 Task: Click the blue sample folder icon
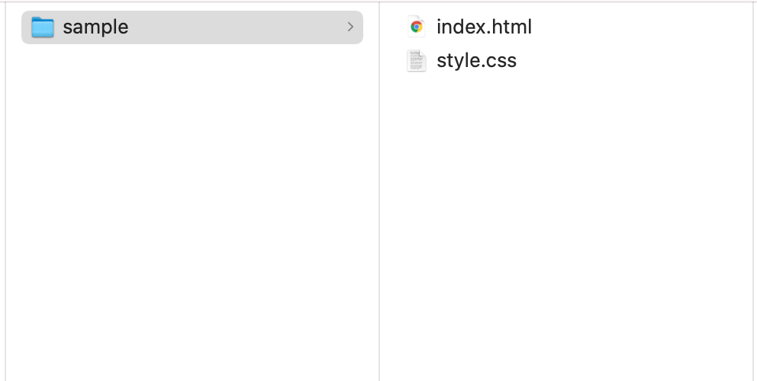pos(43,27)
